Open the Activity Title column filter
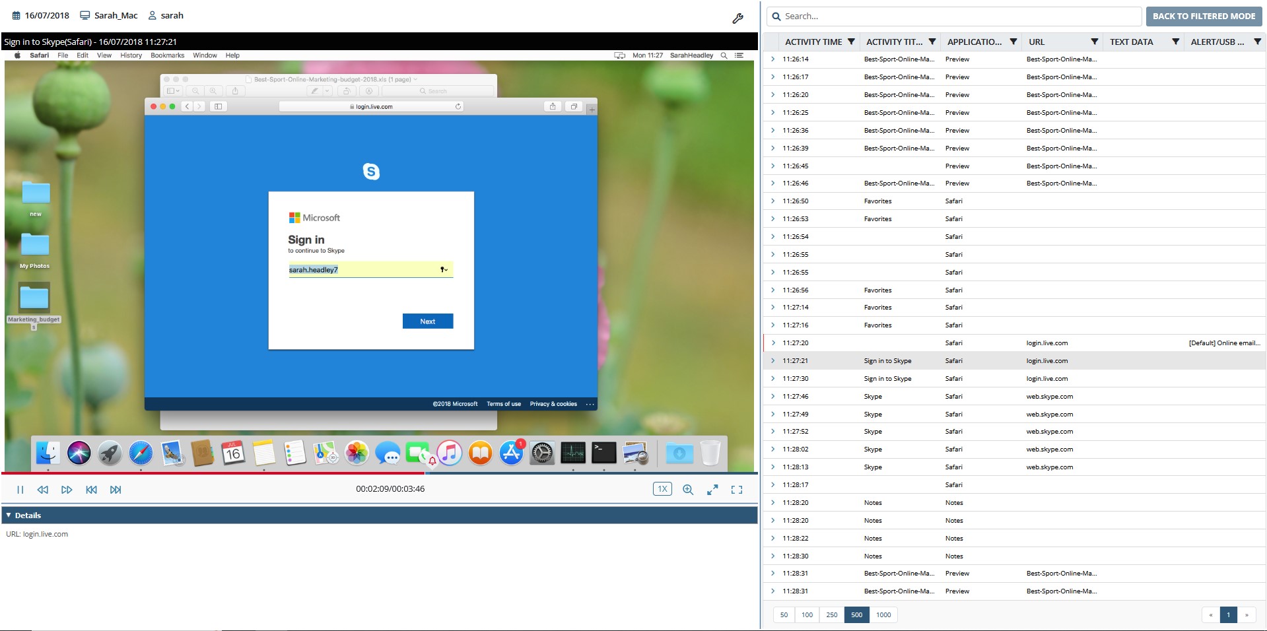The image size is (1267, 631). 932,42
